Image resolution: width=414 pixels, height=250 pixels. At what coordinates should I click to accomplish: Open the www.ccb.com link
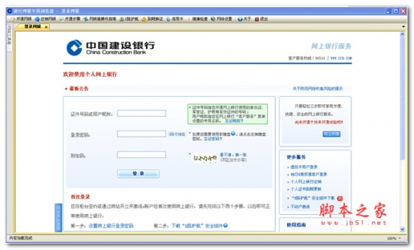[x=341, y=58]
